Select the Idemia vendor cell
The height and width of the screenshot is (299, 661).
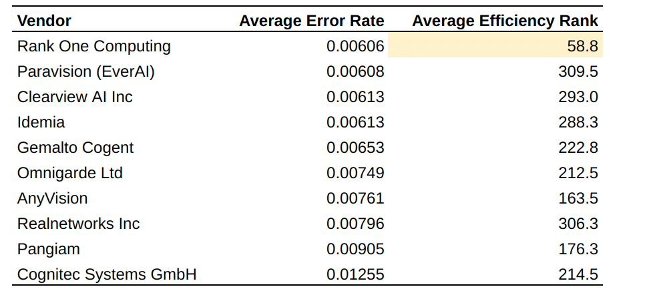click(41, 122)
